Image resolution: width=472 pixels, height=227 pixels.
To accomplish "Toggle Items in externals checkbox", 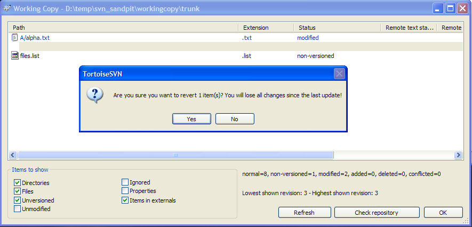I will click(125, 200).
